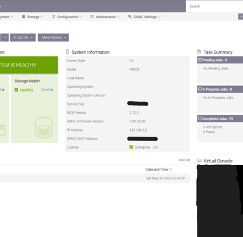
Task: Click the LED indicator icon on LED On
Action: point(14,38)
